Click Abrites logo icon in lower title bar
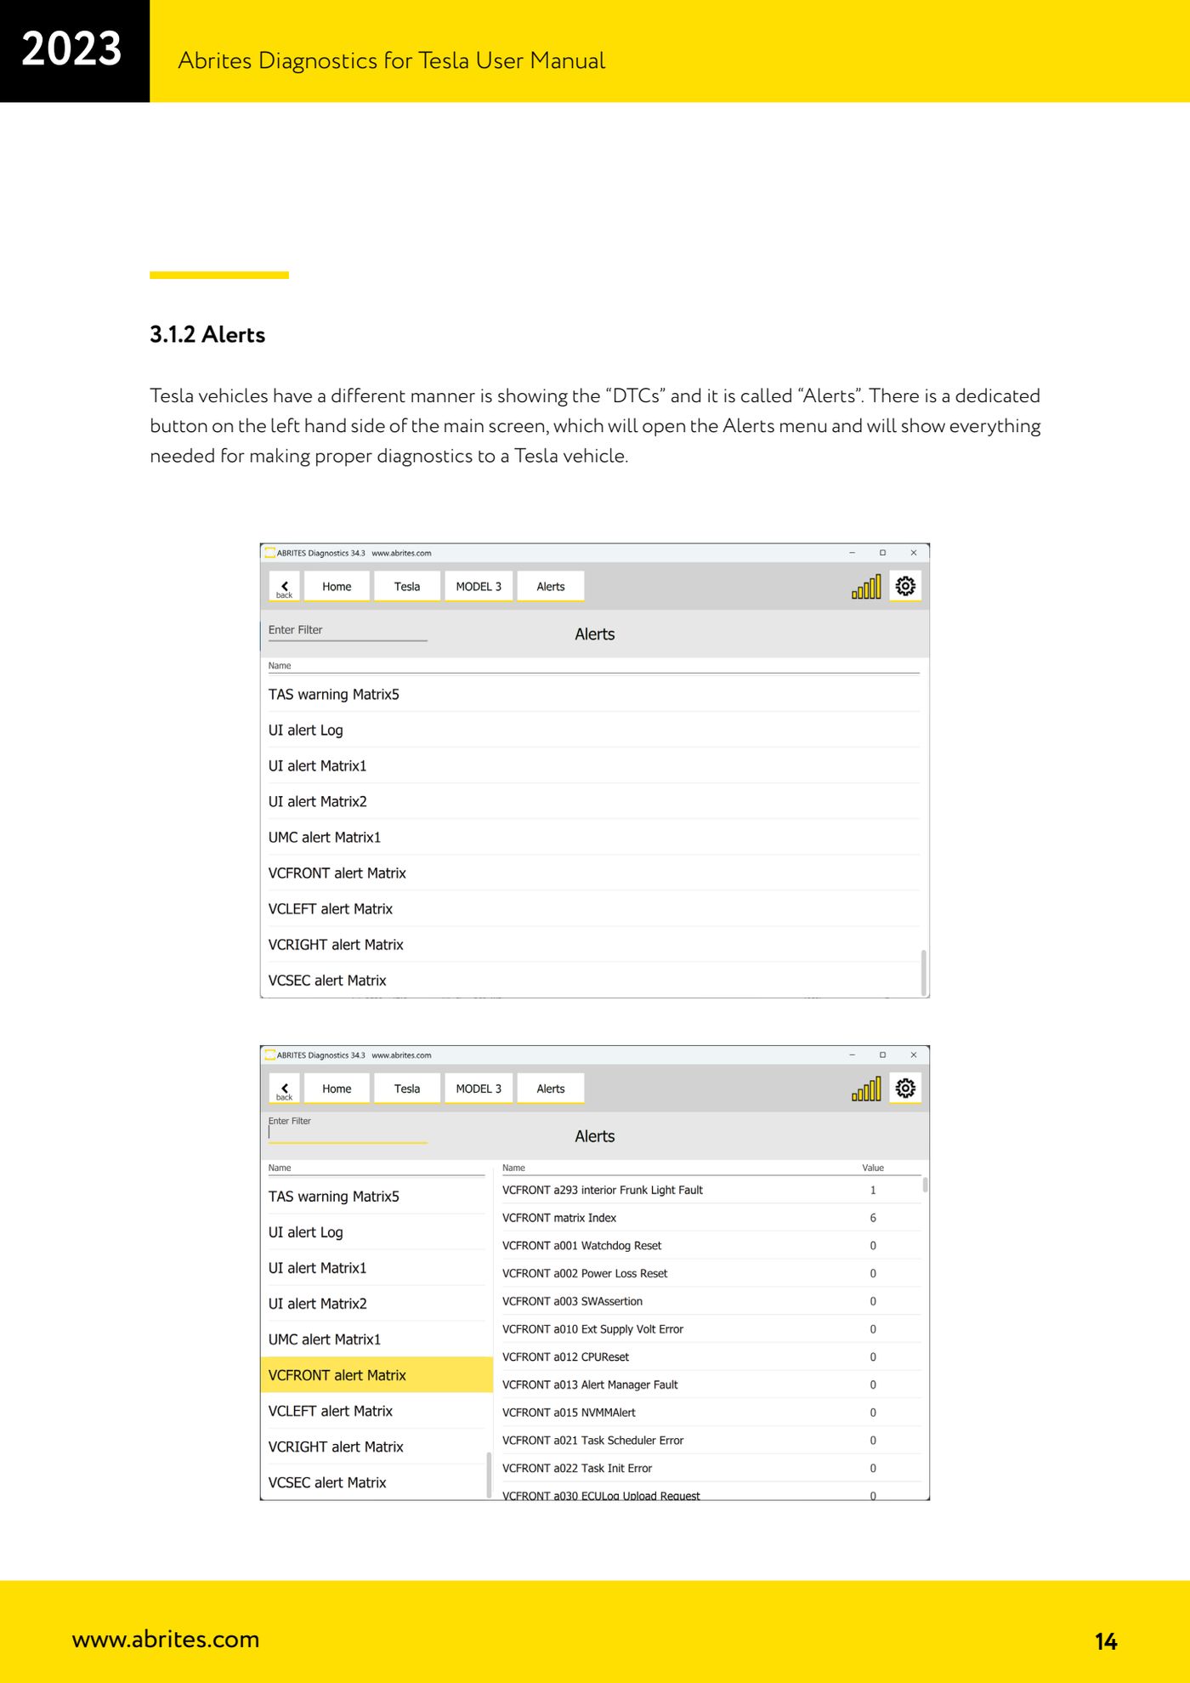The height and width of the screenshot is (1683, 1190). [x=269, y=1055]
